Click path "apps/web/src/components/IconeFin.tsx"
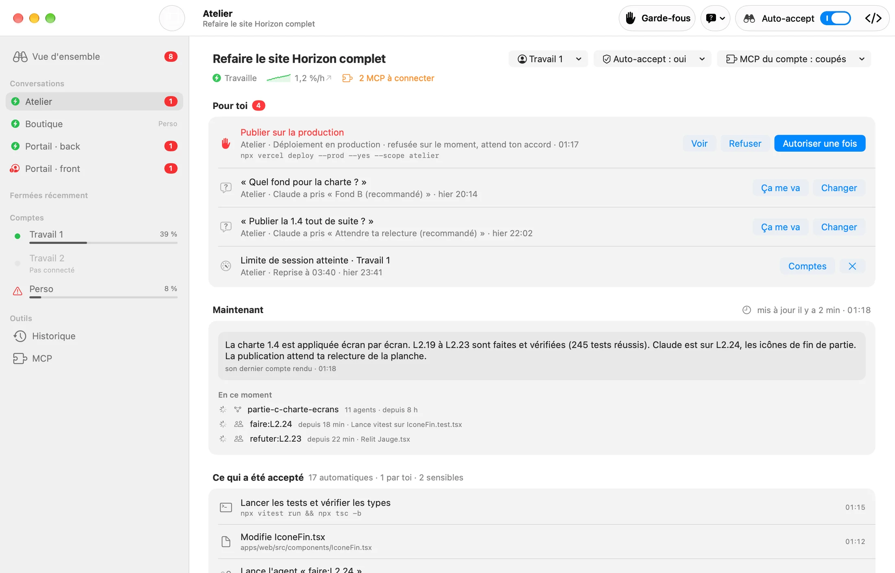The width and height of the screenshot is (895, 573). 306,548
